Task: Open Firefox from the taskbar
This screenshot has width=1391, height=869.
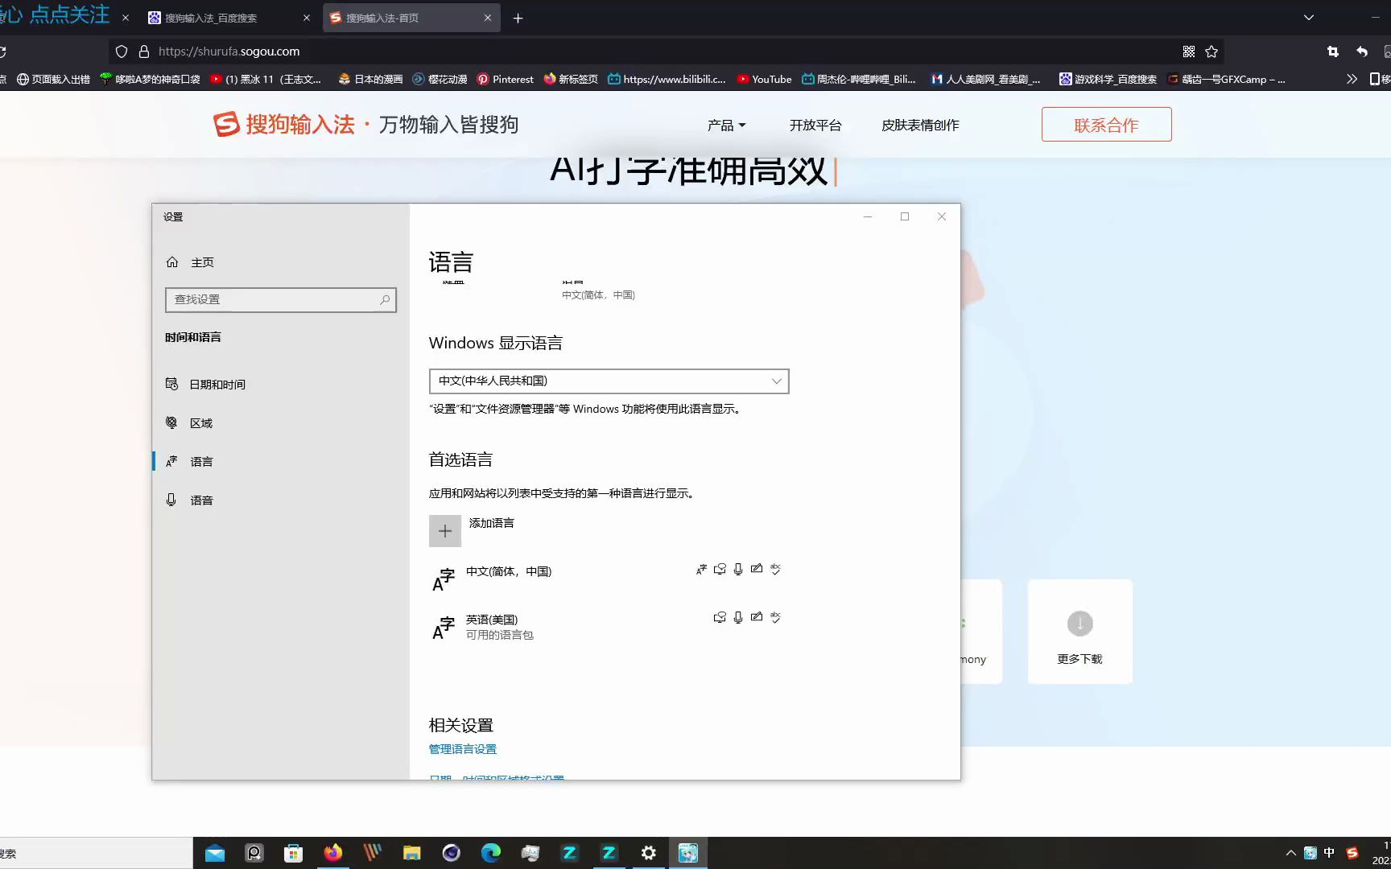Action: tap(333, 852)
